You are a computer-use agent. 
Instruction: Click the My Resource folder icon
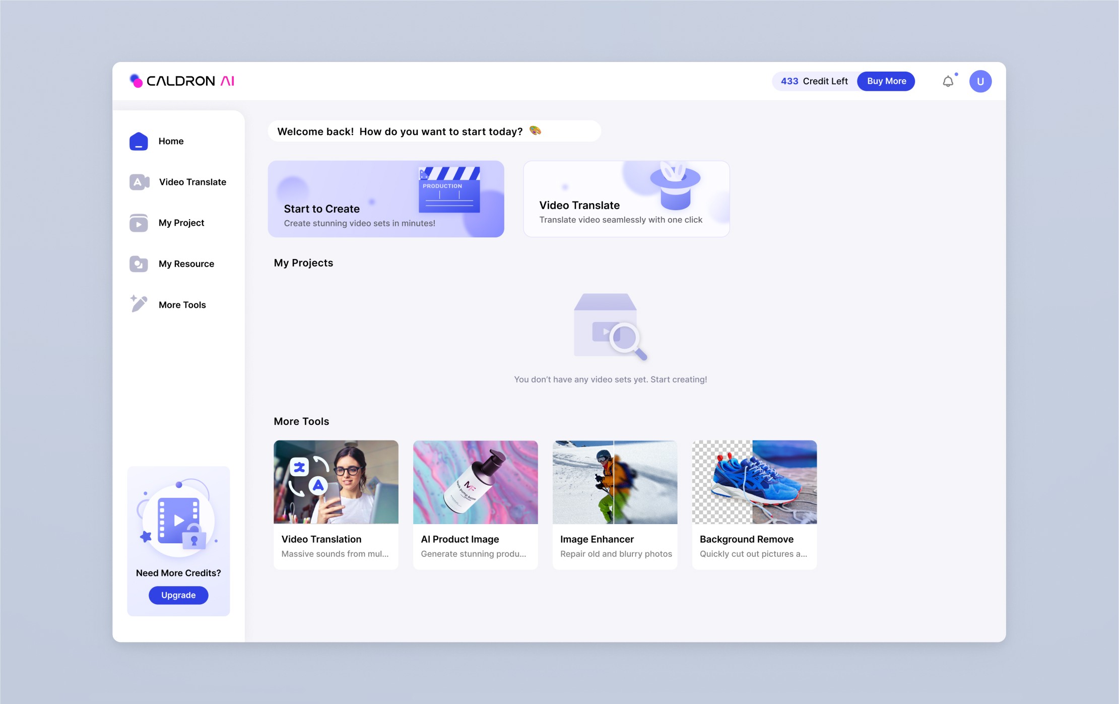139,264
